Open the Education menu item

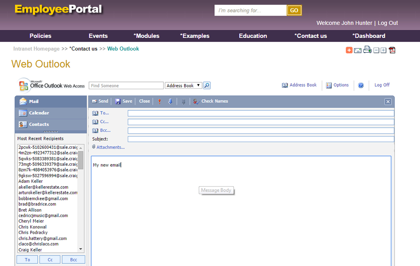(x=253, y=36)
